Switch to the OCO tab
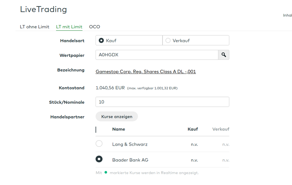This screenshot has height=185, width=292. (x=94, y=27)
